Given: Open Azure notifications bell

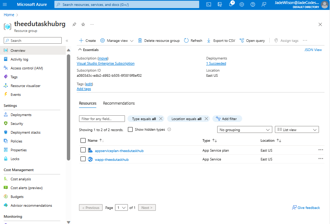Looking at the screenshot, I should pos(230,4).
